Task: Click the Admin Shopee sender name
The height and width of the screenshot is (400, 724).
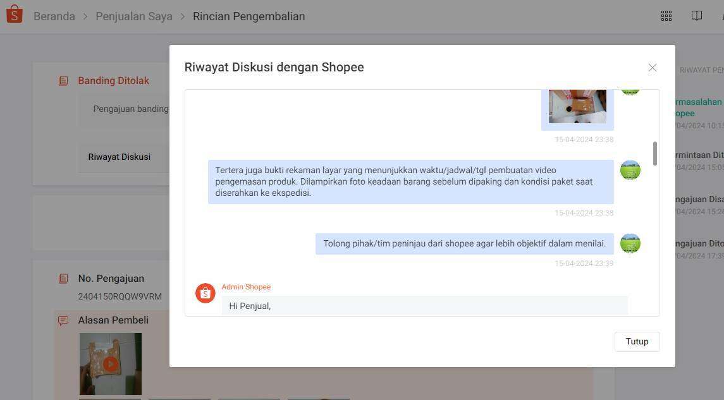Action: point(246,287)
